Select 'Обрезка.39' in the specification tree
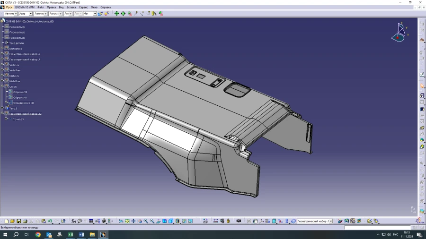Image resolution: width=426 pixels, height=239 pixels. [20, 92]
